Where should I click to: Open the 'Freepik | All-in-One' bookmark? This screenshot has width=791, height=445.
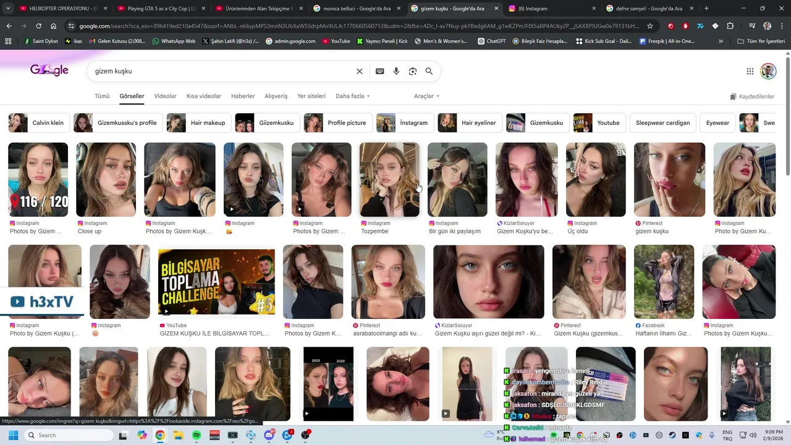pos(667,41)
